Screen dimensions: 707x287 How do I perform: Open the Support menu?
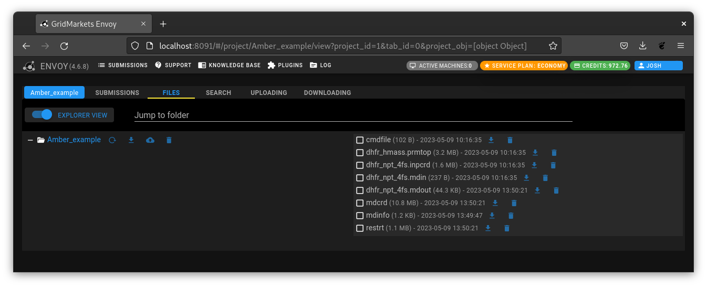coord(173,66)
